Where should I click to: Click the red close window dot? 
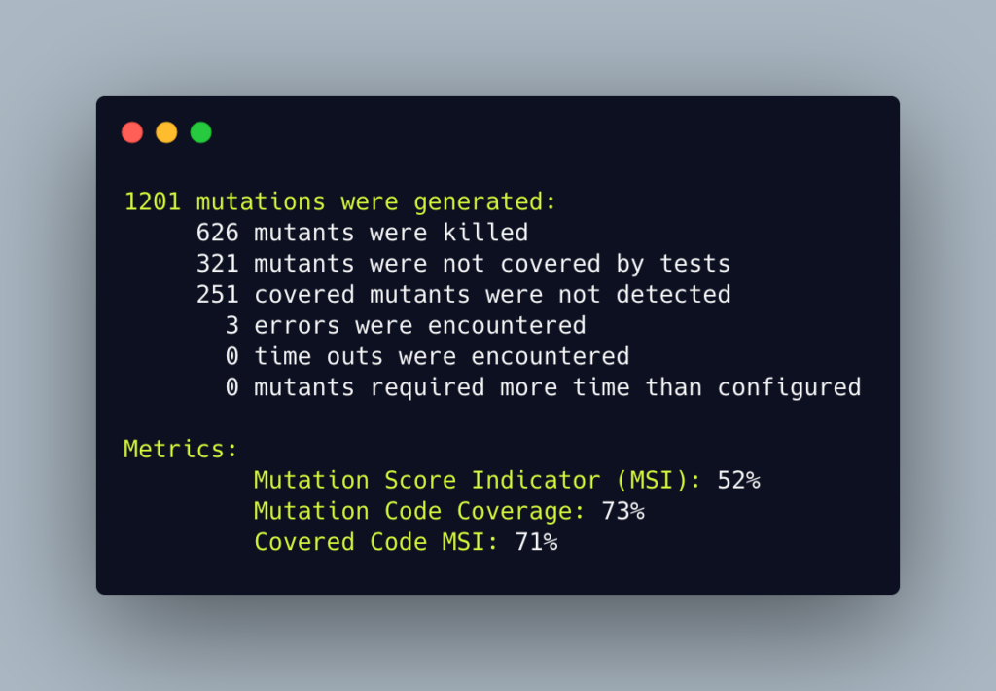click(132, 132)
